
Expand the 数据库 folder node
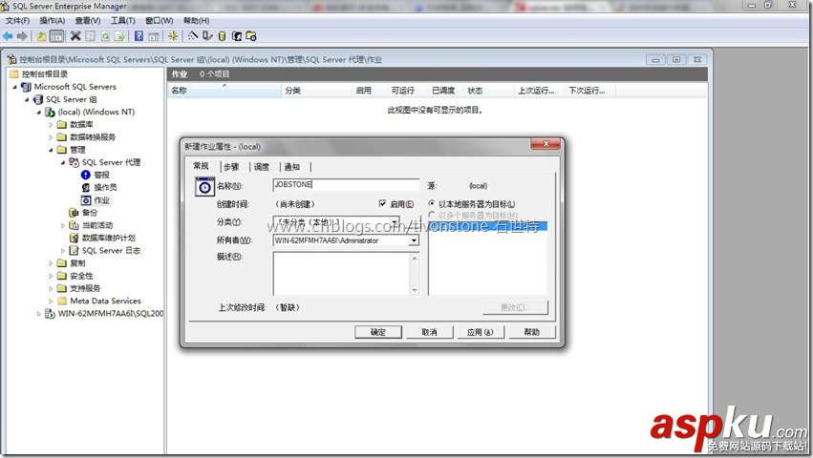(x=51, y=124)
